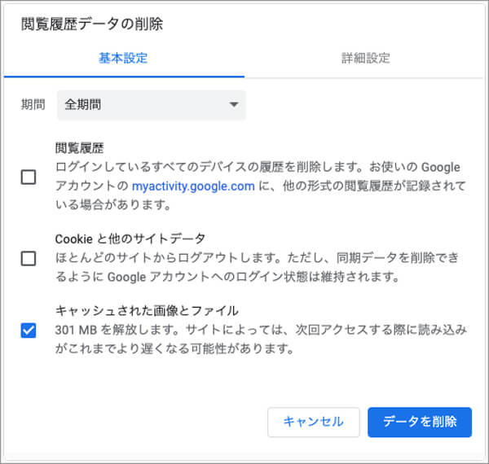Viewport: 489px width, 464px height.
Task: Click the blue underline below 基本設定
Action: tap(123, 76)
